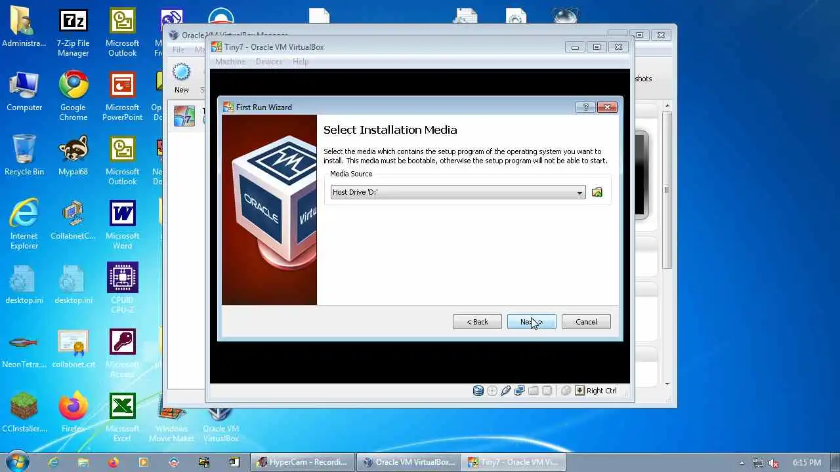The height and width of the screenshot is (472, 840).
Task: Click the optical disc status icon
Action: 492,391
